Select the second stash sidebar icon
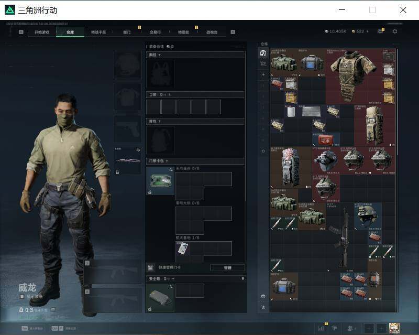The image size is (419, 335). (263, 63)
